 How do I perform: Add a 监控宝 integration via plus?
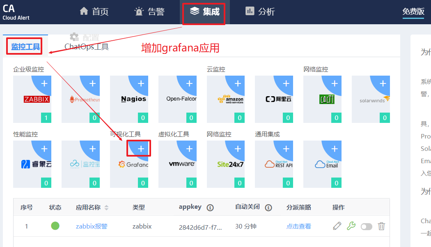point(93,149)
